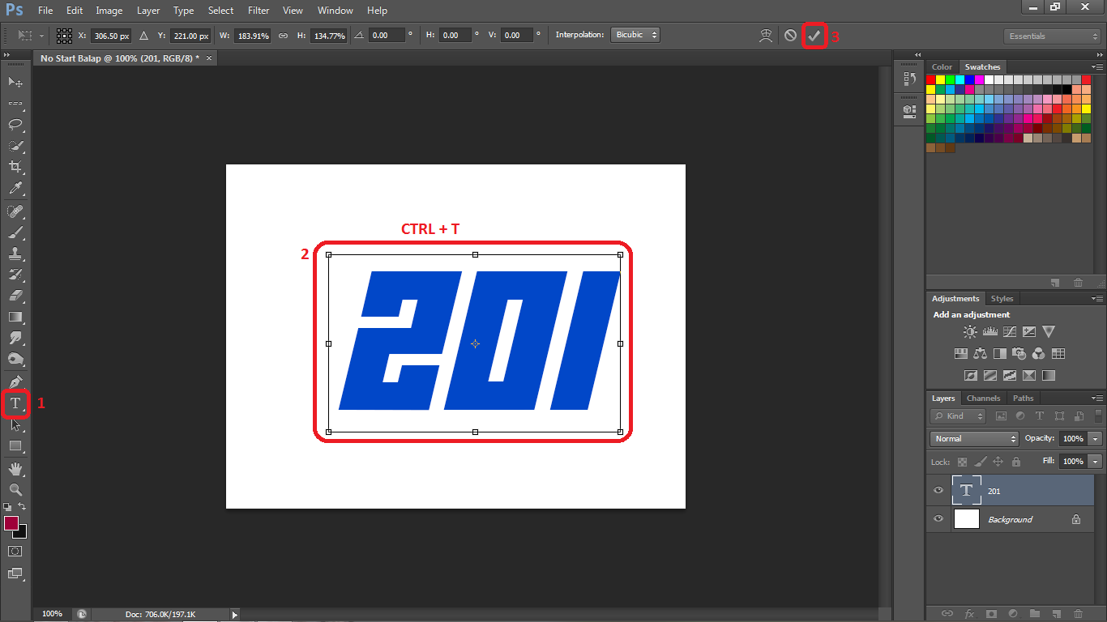Open the Adjustments panel options menu

(1096, 299)
